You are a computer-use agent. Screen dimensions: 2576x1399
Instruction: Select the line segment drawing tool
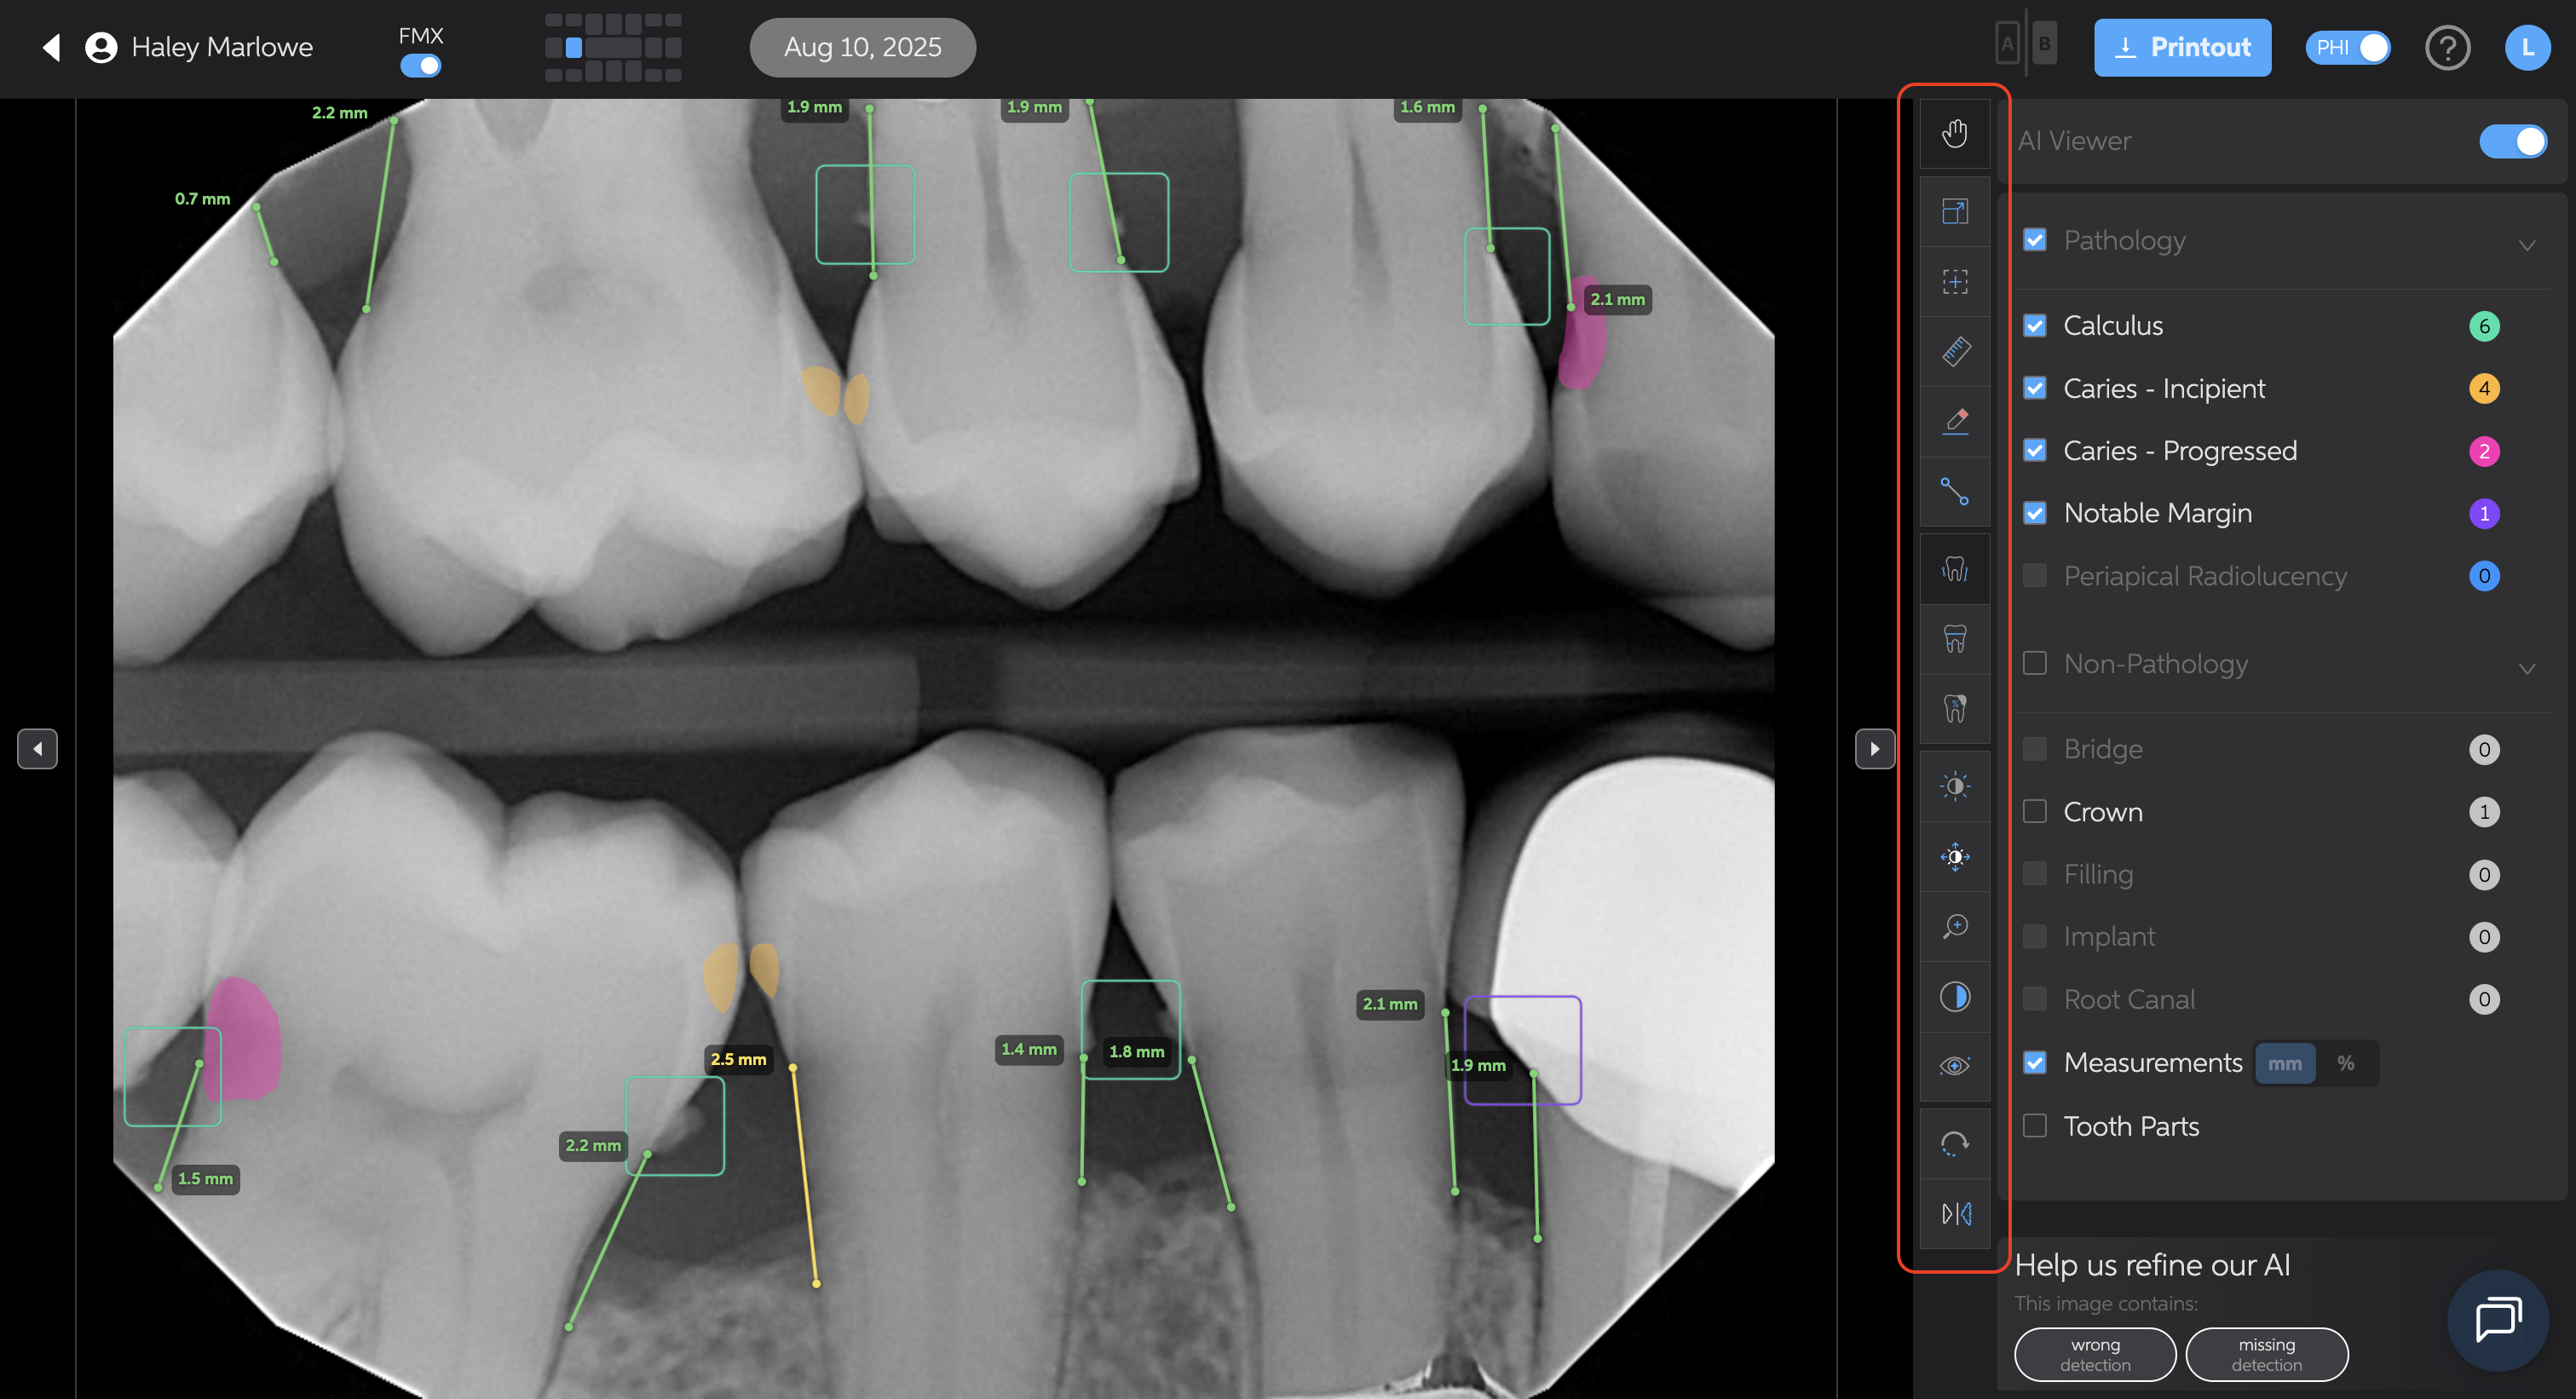click(1955, 491)
